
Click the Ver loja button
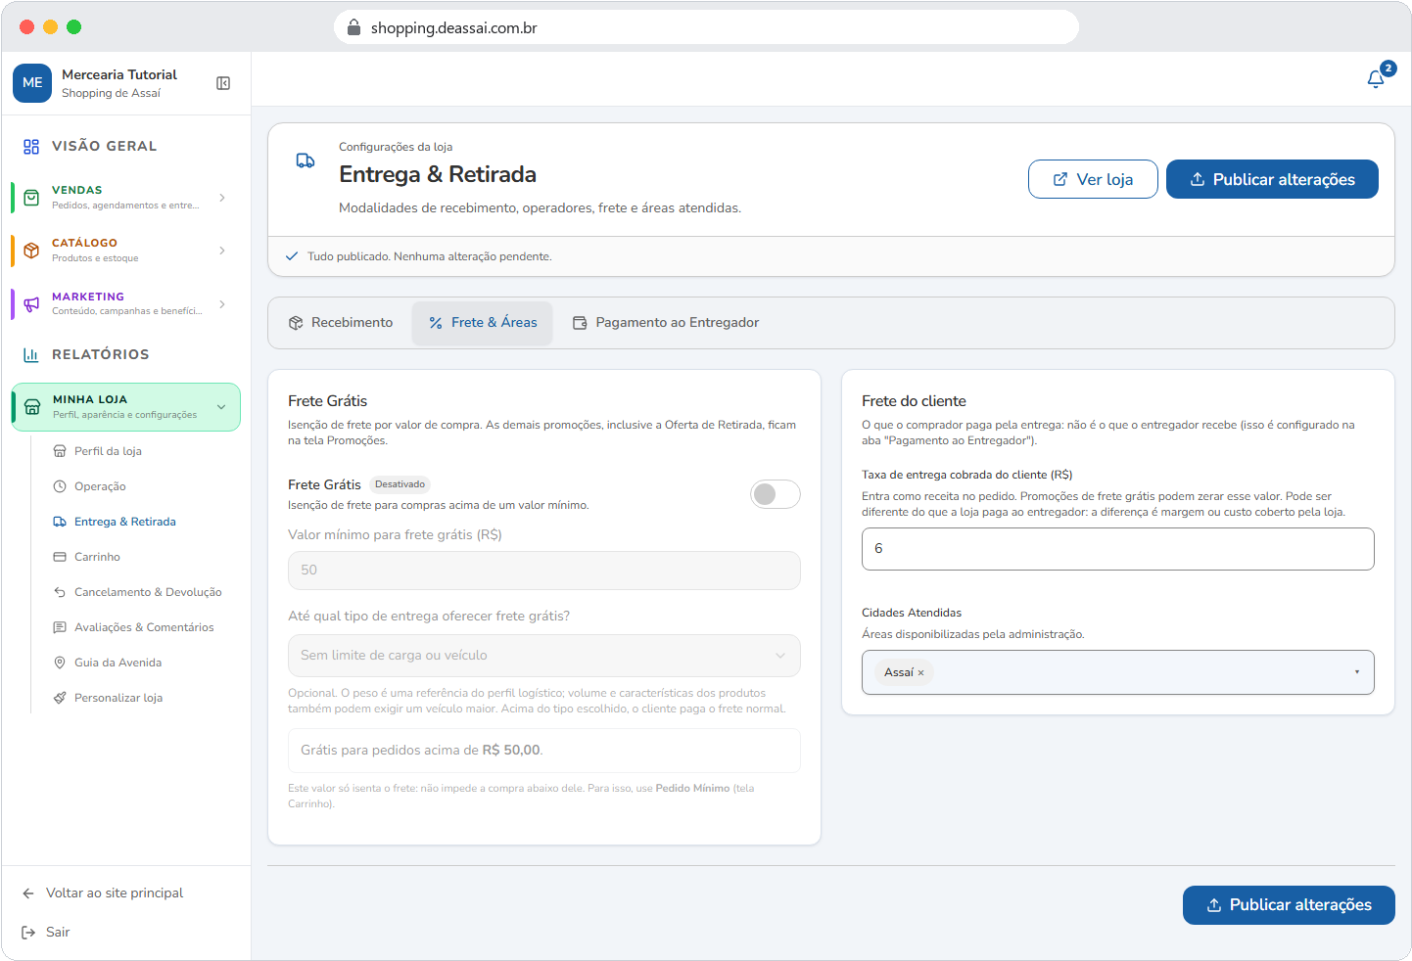[1093, 179]
